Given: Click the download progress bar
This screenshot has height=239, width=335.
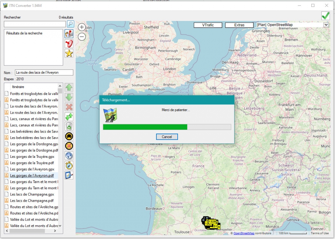Looking at the screenshot, I should point(167,127).
